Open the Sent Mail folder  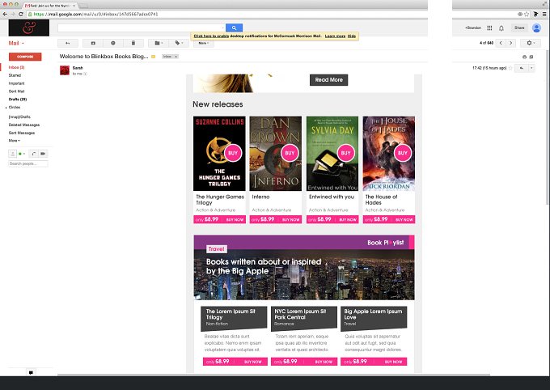(x=16, y=91)
